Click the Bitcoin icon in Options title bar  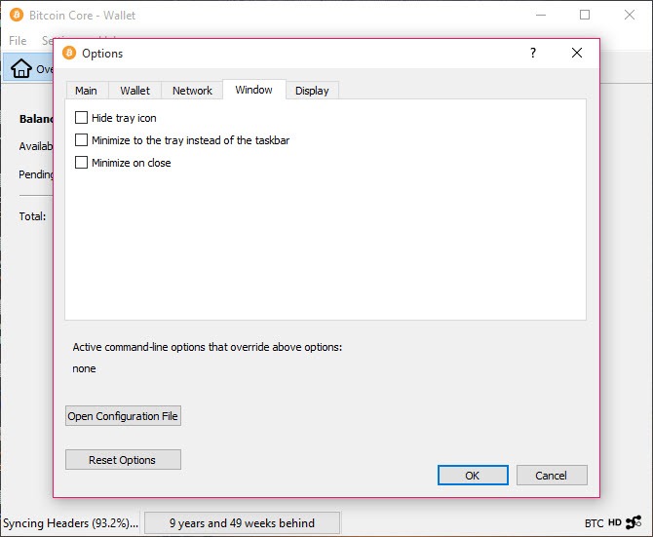tap(69, 54)
